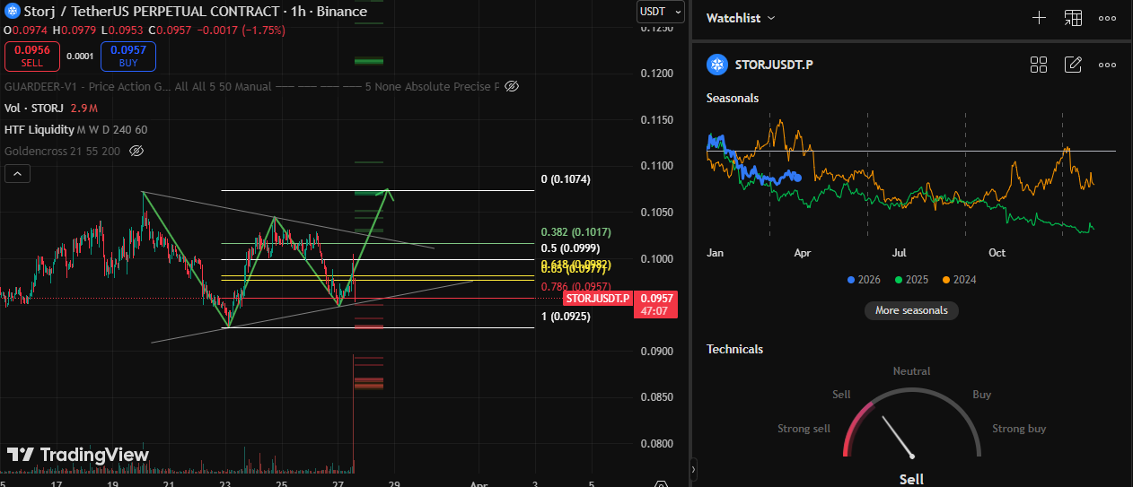Screen dimensions: 1133x487
Task: Open the note edit icon for STORJUSDT.P
Action: click(1073, 65)
